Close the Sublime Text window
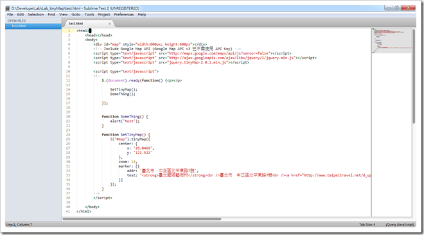 pyautogui.click(x=408, y=8)
